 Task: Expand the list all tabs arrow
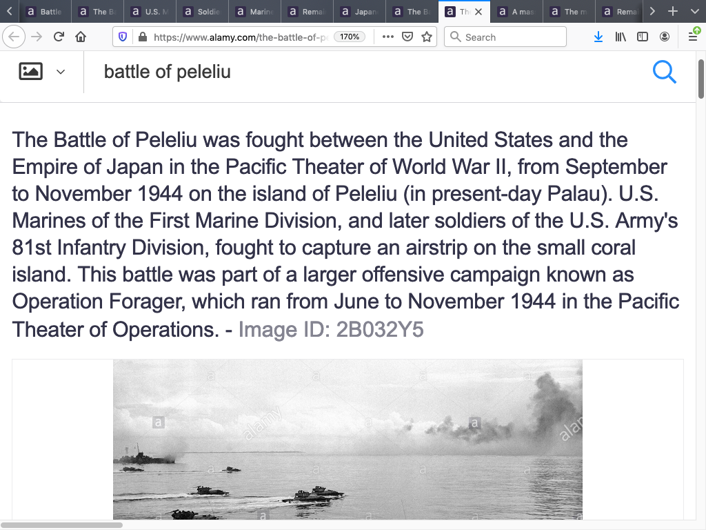[x=692, y=12]
